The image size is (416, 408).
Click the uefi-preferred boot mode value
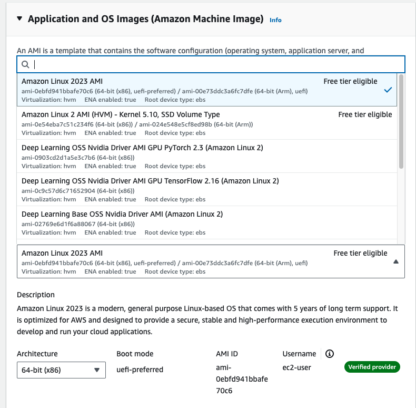coord(140,370)
